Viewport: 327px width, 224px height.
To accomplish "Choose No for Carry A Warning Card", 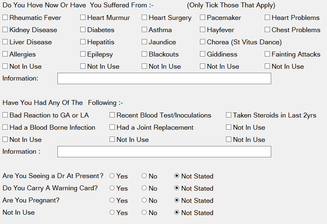I will pos(144,188).
